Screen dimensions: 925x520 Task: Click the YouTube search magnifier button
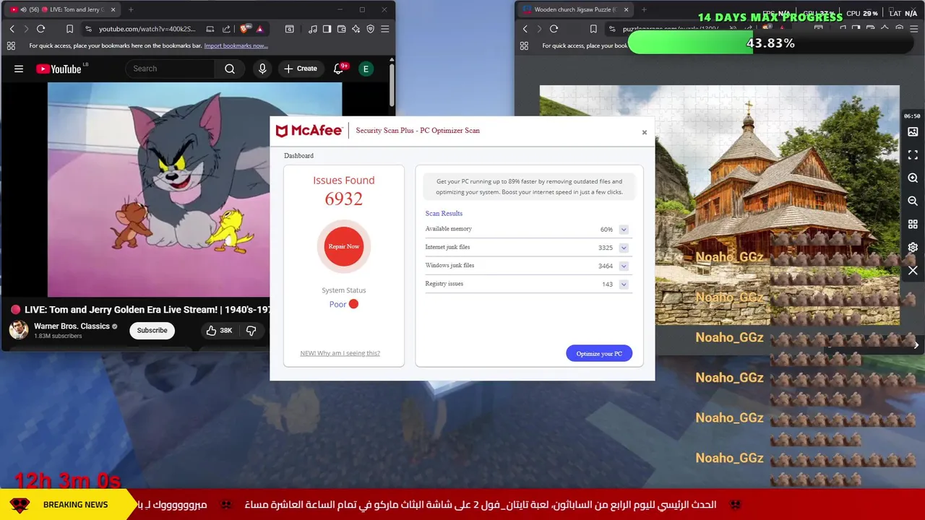coord(230,69)
